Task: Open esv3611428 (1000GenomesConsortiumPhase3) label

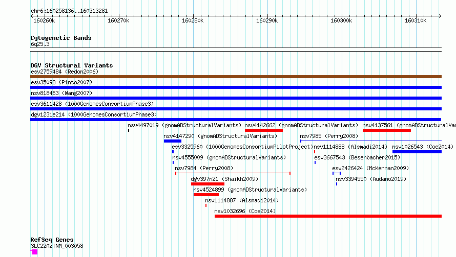Action: (x=92, y=104)
